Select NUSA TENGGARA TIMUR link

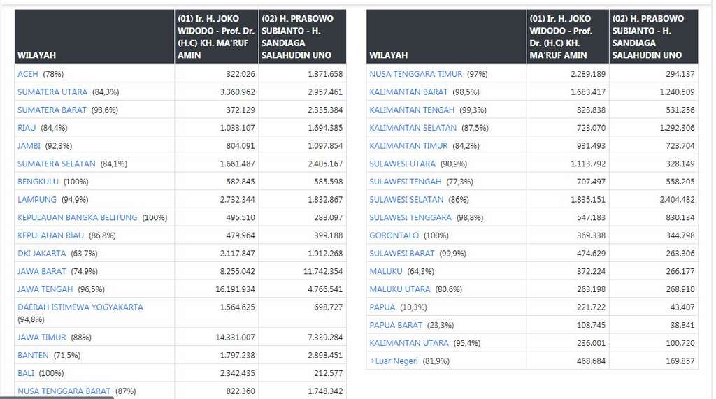416,74
